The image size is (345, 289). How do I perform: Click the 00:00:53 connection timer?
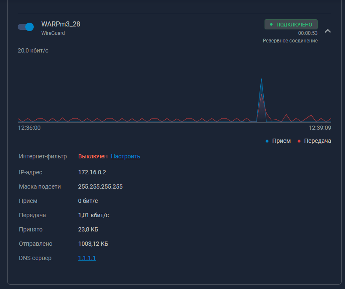(308, 33)
